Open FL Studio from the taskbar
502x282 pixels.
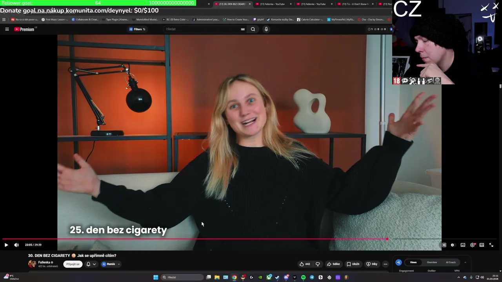(346, 277)
